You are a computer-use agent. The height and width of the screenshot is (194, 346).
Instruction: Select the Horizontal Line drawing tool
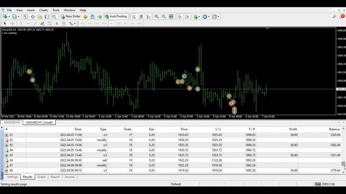point(28,23)
